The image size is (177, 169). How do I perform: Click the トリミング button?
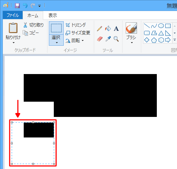pyautogui.click(x=76, y=25)
